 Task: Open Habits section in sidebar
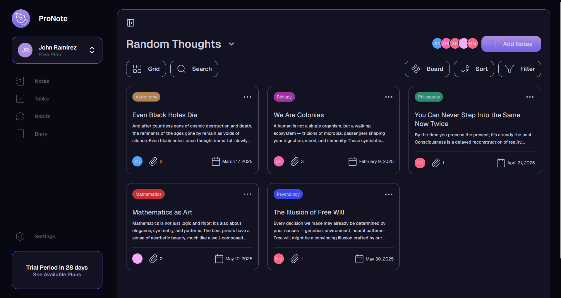[42, 116]
